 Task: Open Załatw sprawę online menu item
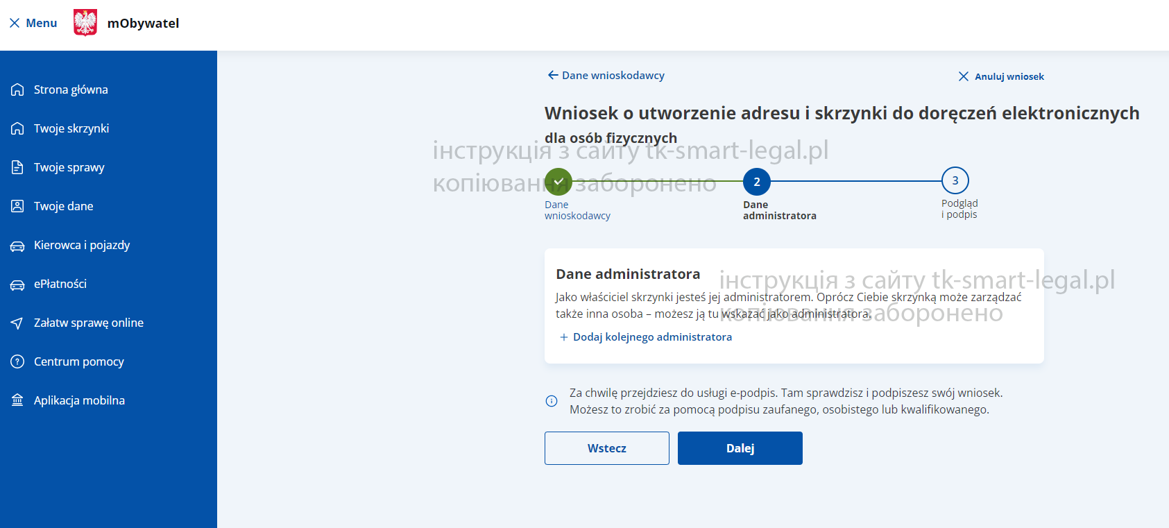[x=89, y=323]
